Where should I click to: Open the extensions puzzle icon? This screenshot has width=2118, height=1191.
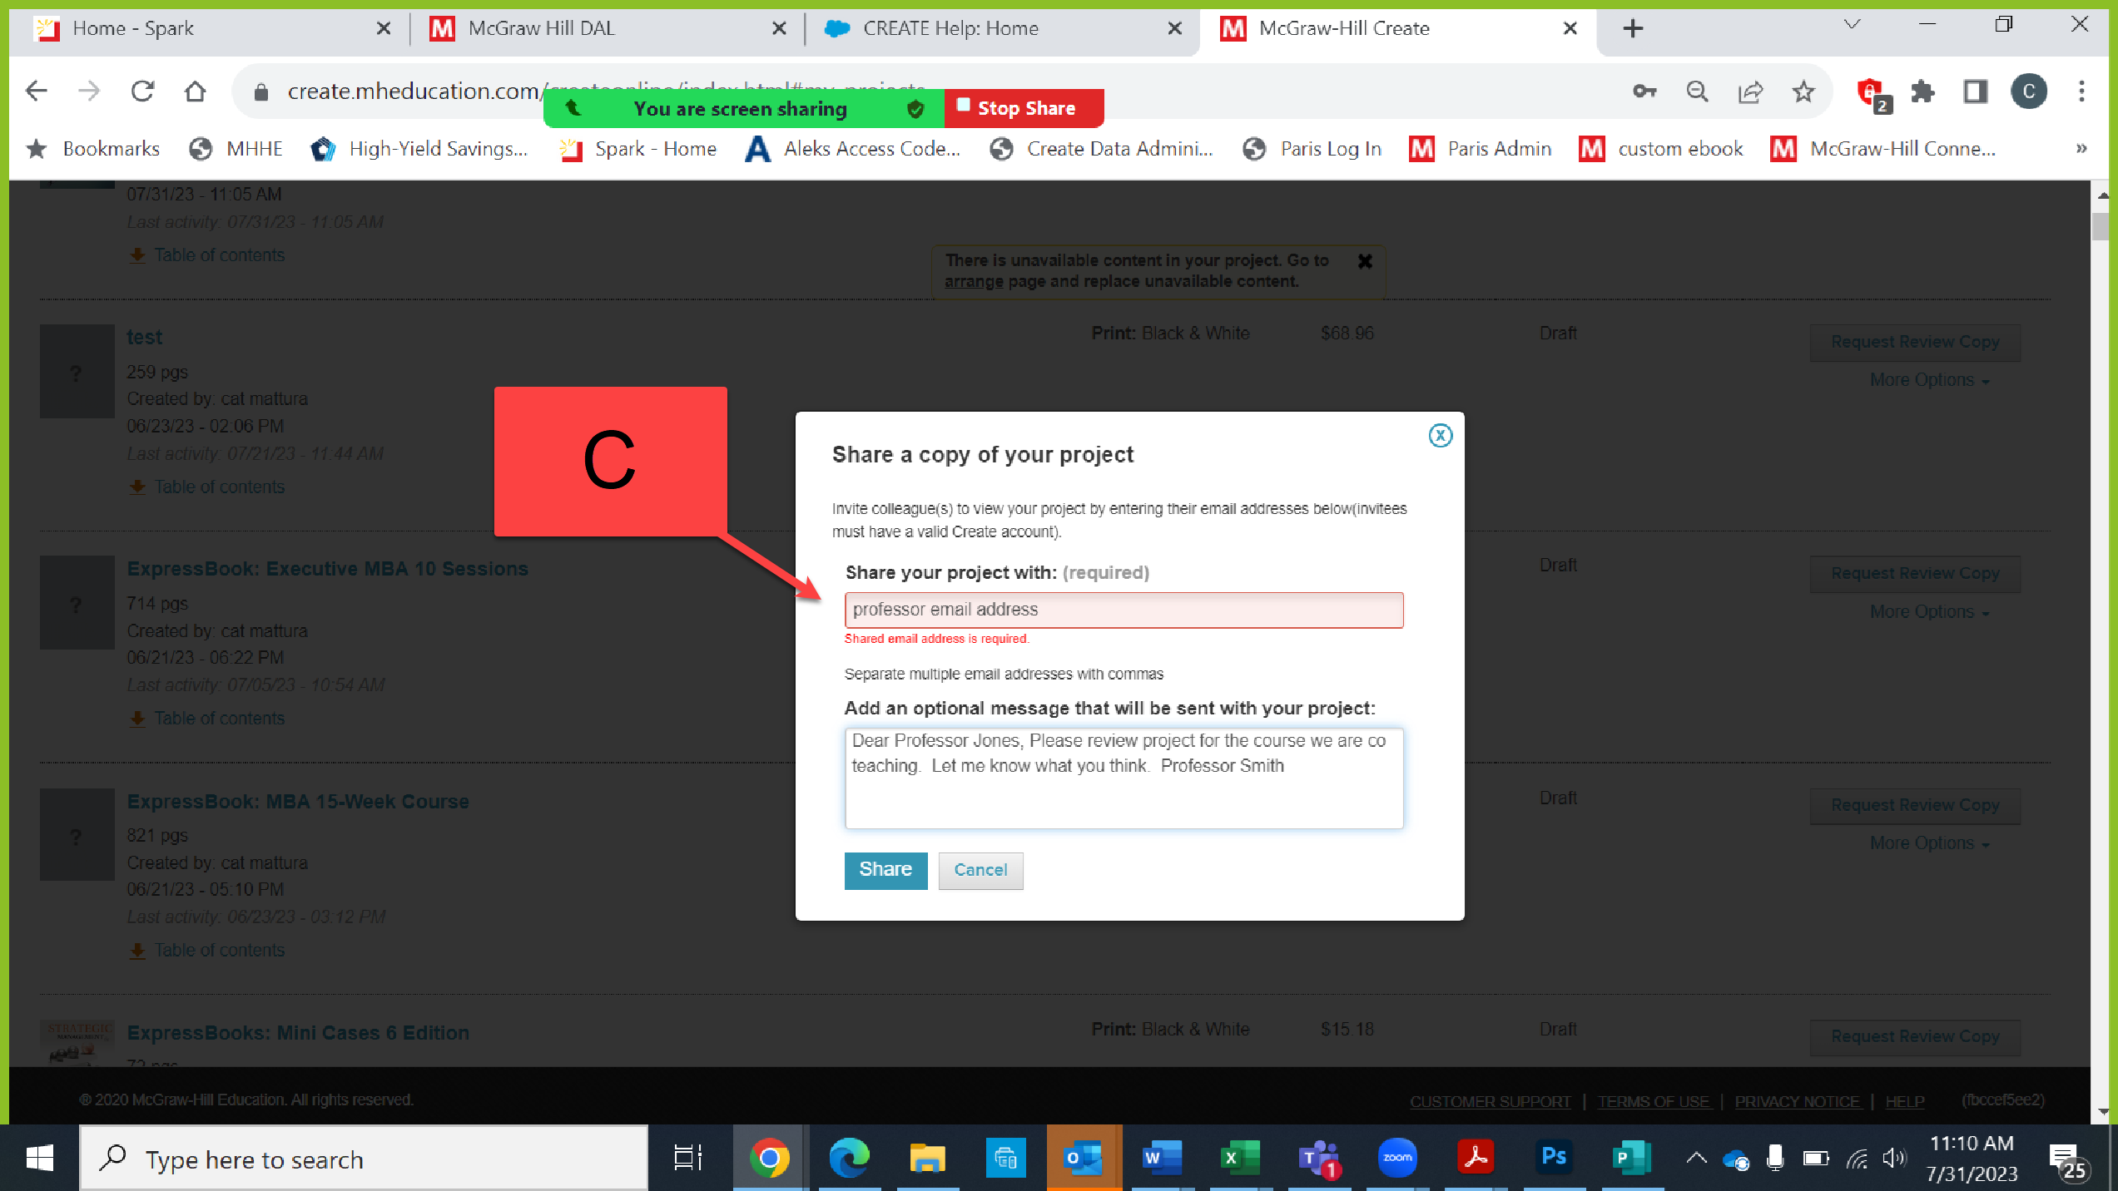point(1923,91)
